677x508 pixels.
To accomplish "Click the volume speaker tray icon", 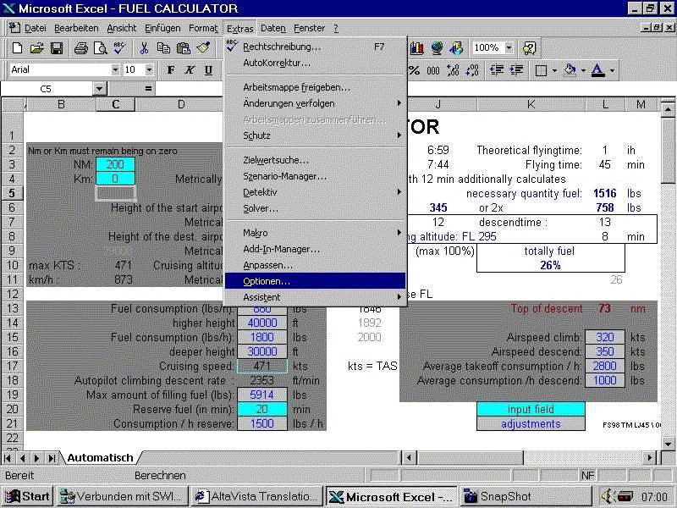I will (x=608, y=496).
